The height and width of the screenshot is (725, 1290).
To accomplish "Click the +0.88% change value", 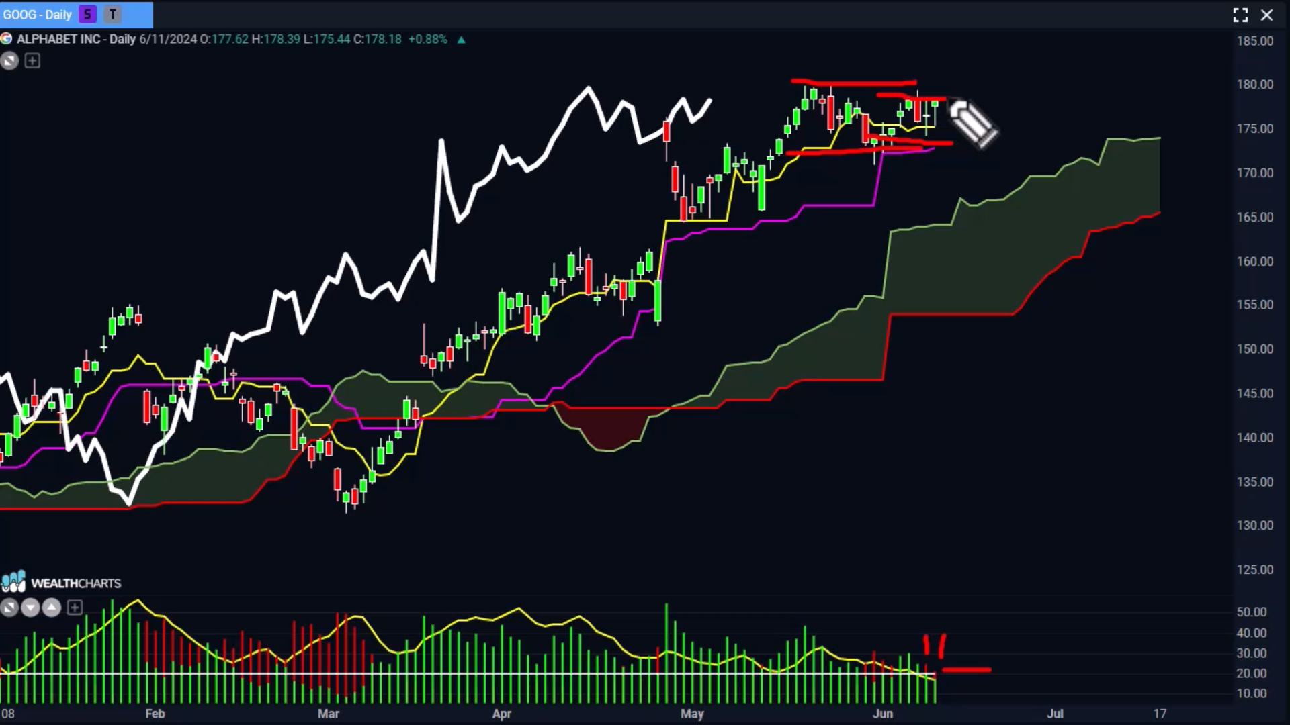I will pyautogui.click(x=428, y=39).
